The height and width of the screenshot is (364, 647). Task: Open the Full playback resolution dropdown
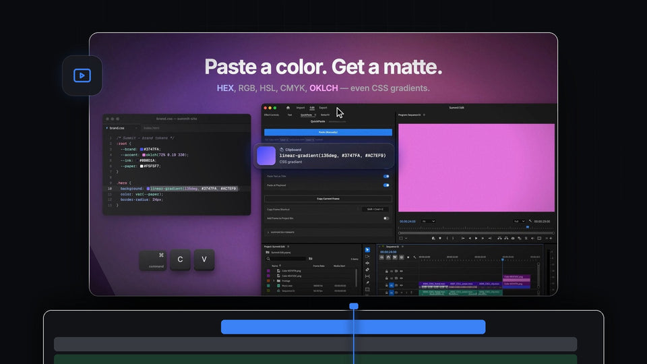click(x=519, y=221)
